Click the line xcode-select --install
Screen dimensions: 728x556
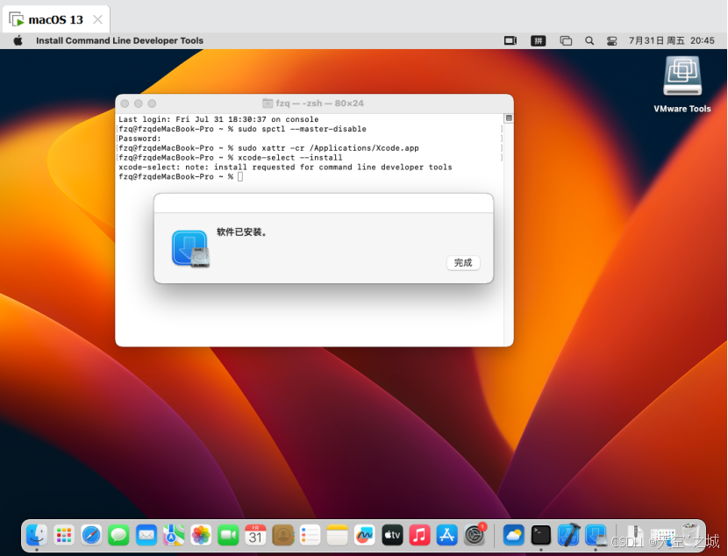pos(289,158)
